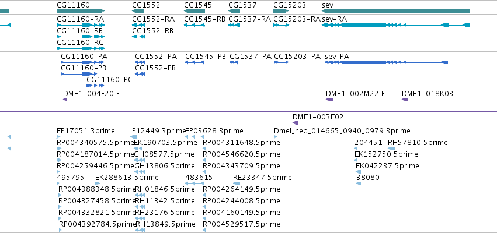Viewport: 497px width, 233px height.
Task: Click the EP03628.3prime label
Action: click(214, 131)
